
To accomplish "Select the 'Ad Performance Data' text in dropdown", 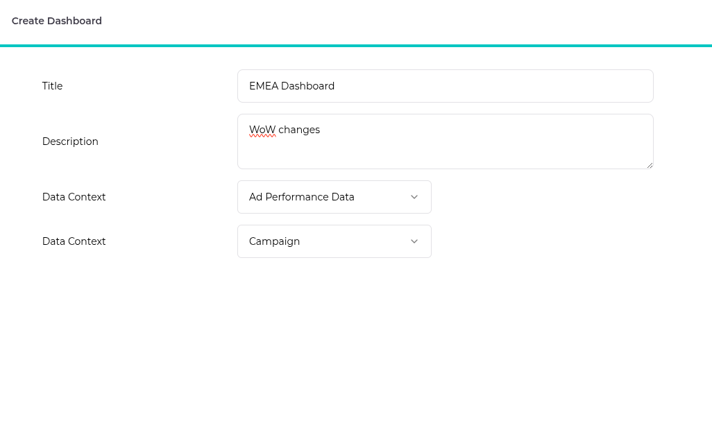I will click(302, 197).
